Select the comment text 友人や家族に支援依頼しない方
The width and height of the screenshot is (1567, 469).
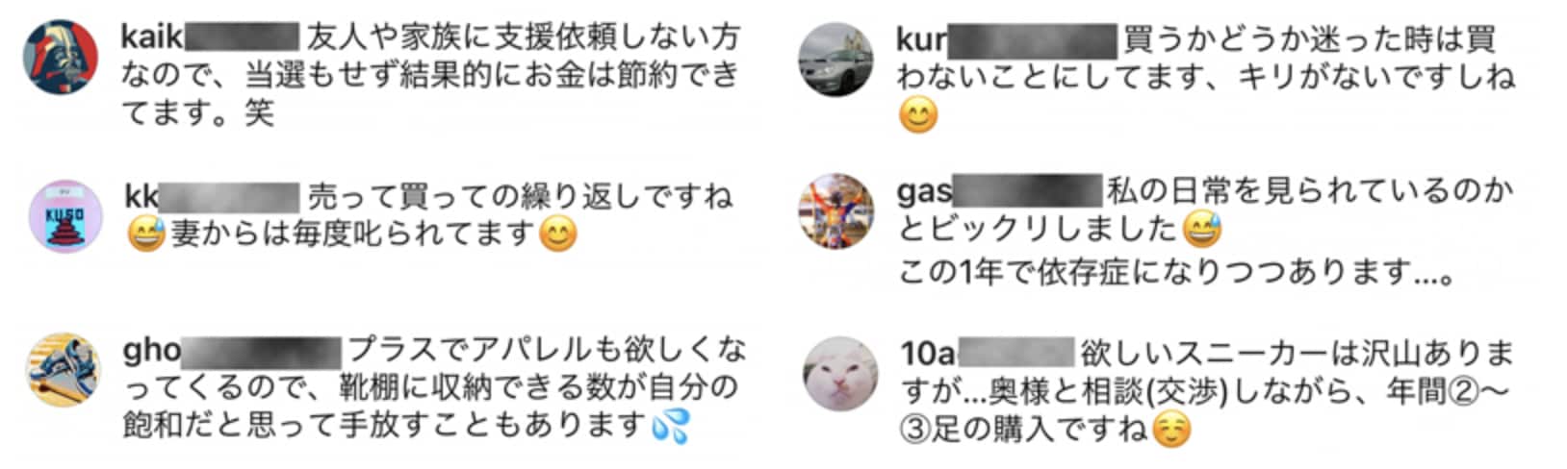524,37
